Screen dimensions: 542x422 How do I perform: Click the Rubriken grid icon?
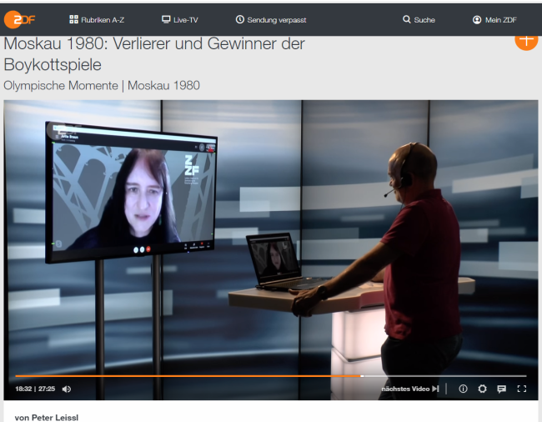pyautogui.click(x=73, y=19)
